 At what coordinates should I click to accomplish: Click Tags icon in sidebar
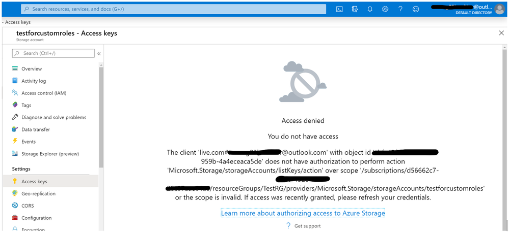(15, 105)
